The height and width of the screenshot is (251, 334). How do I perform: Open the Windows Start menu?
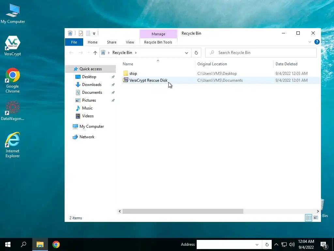[8, 244]
